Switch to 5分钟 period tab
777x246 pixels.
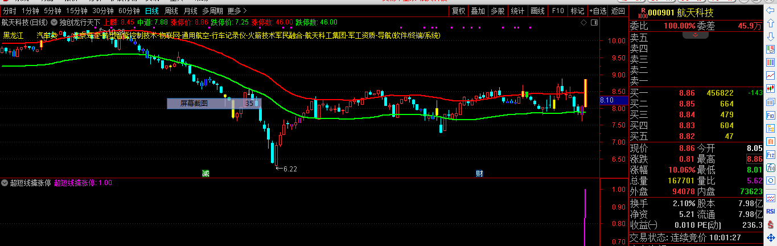[52, 11]
